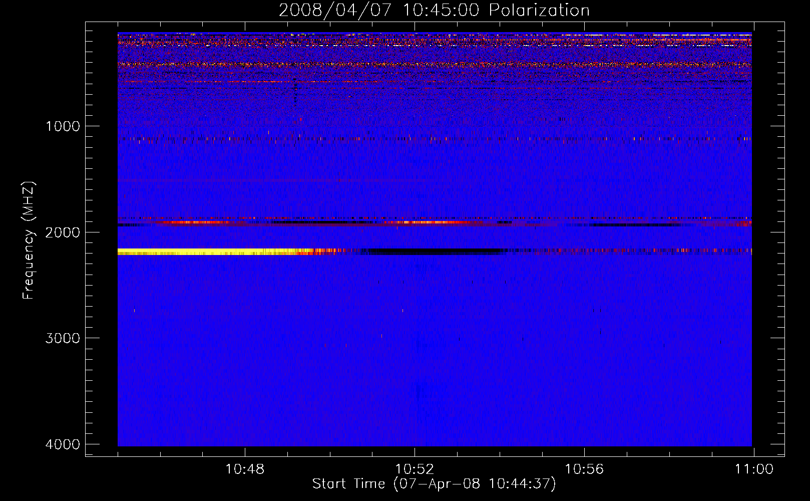Click the 10:52 time axis label
810x501 pixels.
tap(415, 469)
